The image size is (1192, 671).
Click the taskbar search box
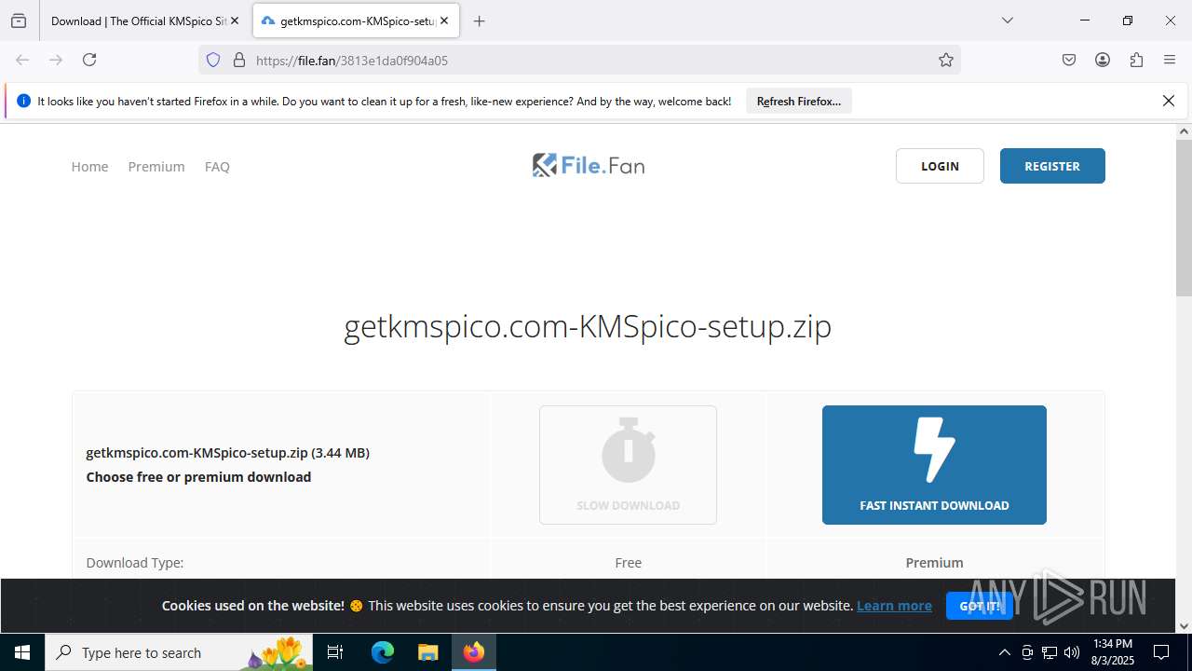tap(179, 652)
